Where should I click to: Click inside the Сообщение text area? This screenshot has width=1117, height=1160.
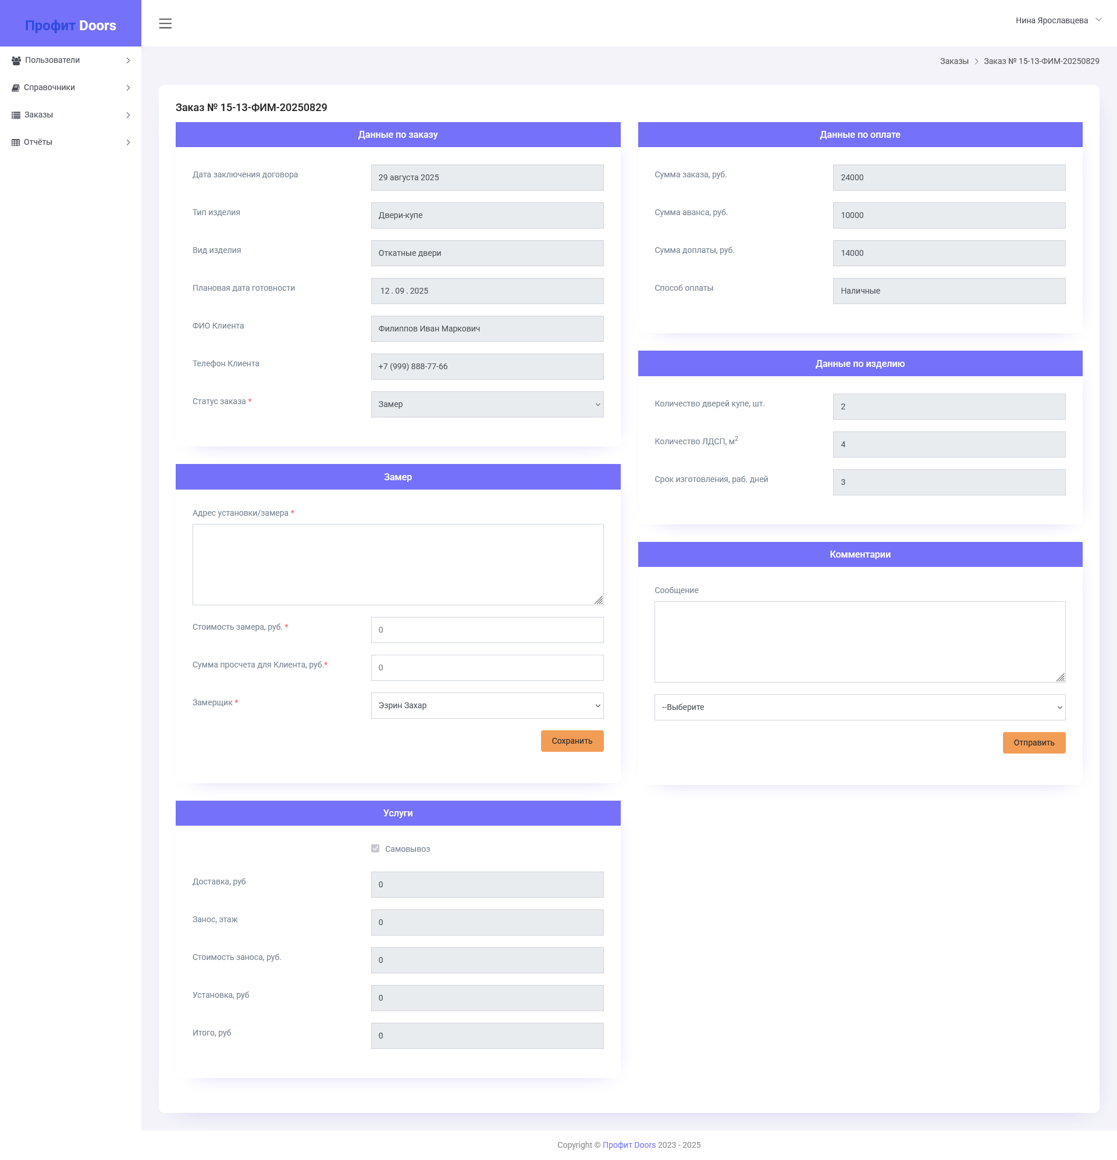pyautogui.click(x=859, y=641)
